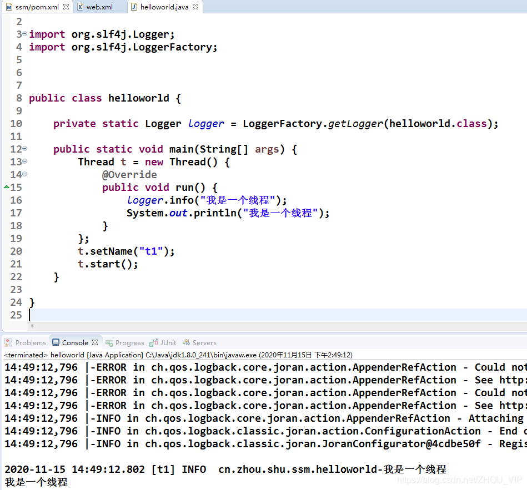Collapse the run method fold at line 14

coord(25,174)
